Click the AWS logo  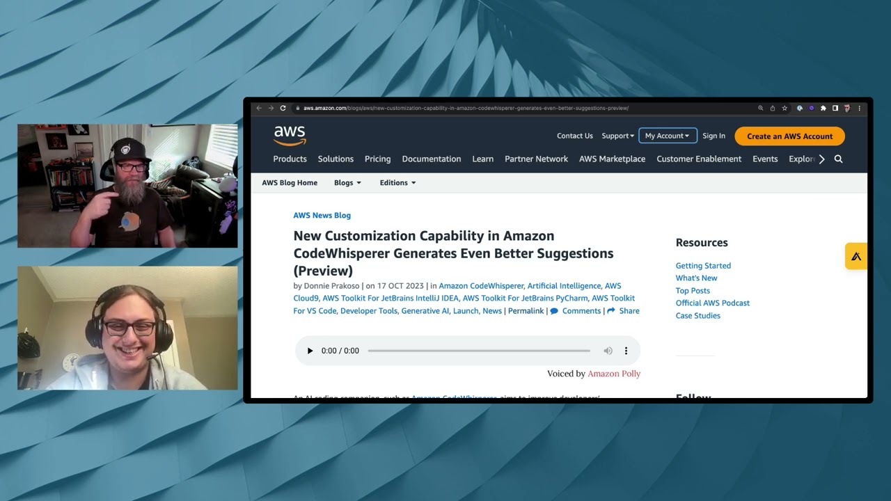[x=290, y=136]
